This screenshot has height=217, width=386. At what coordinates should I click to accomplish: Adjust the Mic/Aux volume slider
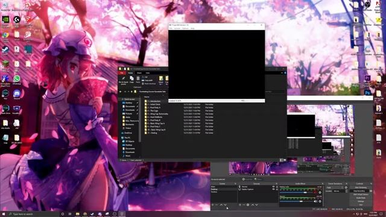(297, 201)
